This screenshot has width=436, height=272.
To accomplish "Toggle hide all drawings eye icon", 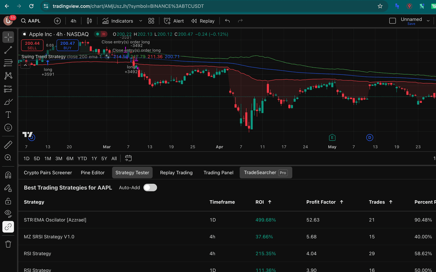I will [x=8, y=214].
